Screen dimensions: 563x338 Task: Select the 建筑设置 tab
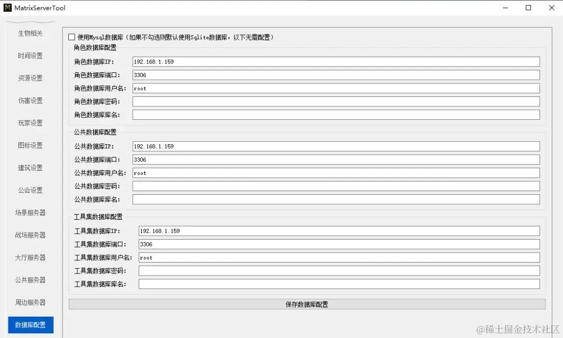31,168
